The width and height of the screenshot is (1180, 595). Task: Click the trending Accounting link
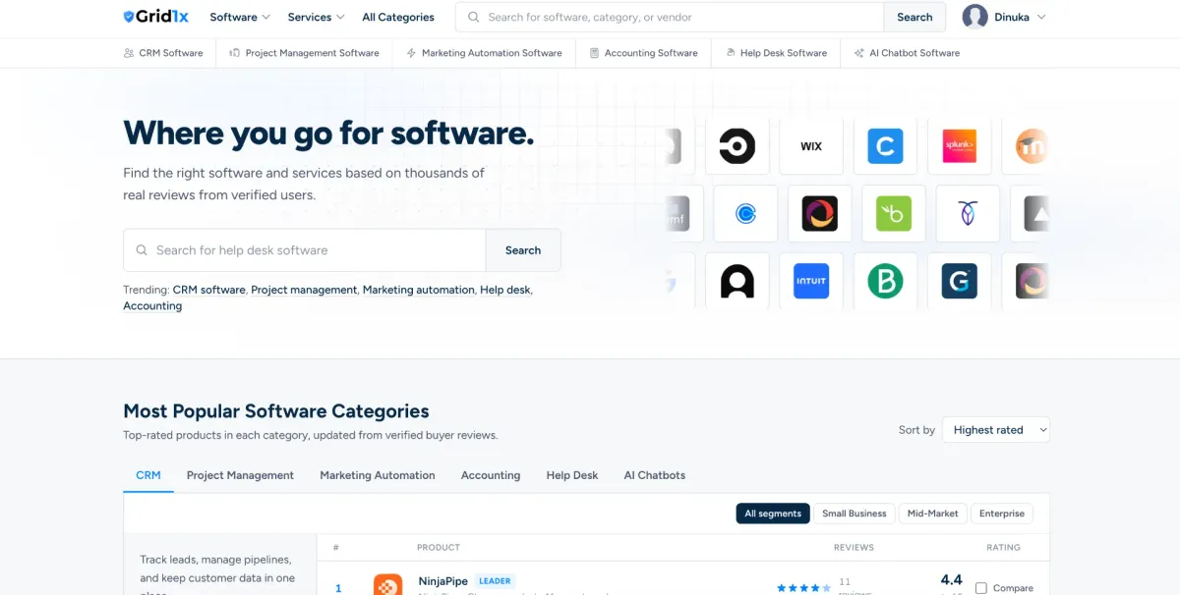pyautogui.click(x=152, y=306)
